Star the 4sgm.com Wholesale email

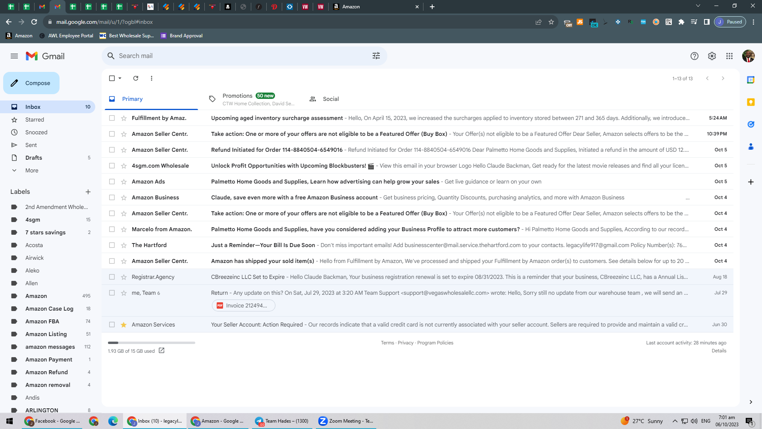click(x=124, y=166)
